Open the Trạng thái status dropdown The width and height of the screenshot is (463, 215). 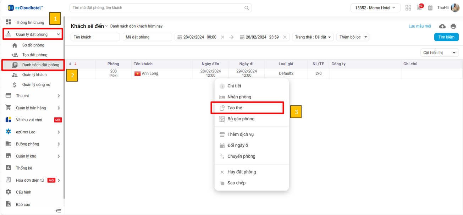(313, 37)
